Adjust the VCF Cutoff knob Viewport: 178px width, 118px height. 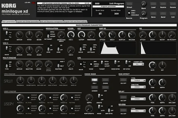82,35
